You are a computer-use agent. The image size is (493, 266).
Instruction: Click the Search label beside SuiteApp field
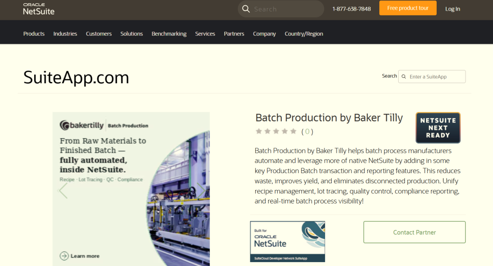[389, 76]
